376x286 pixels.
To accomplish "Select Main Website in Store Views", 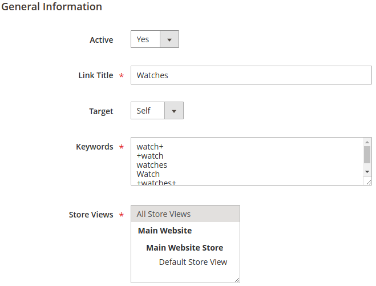I will [x=165, y=231].
